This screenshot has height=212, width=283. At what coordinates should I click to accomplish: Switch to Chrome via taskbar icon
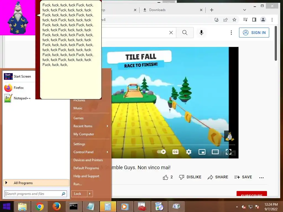pyautogui.click(x=39, y=206)
